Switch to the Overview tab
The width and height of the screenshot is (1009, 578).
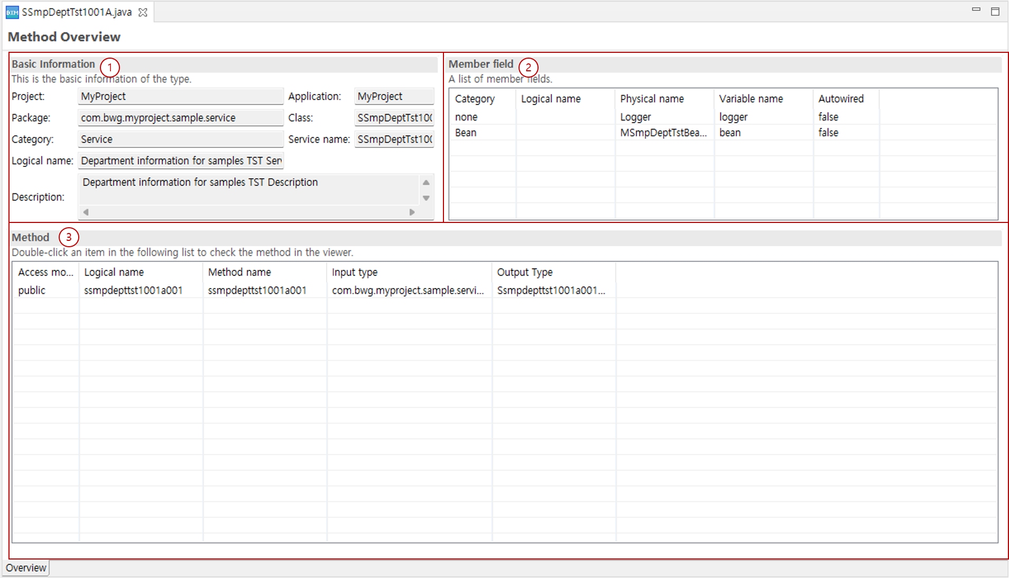coord(26,568)
